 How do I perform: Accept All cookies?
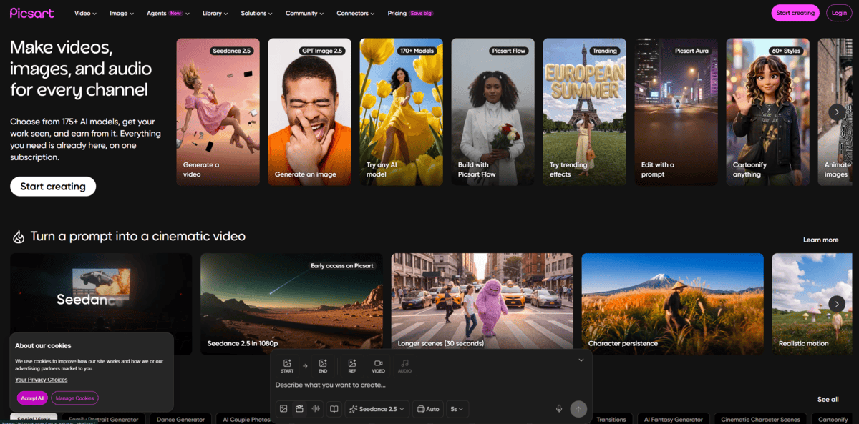(32, 398)
